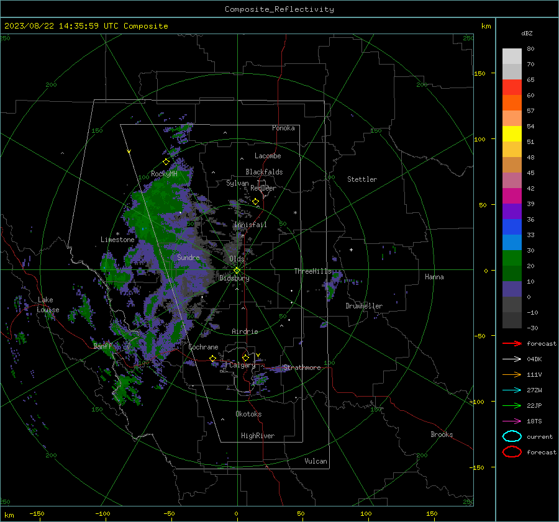The height and width of the screenshot is (522, 559).
Task: Pick the red 60-65 dBZ swatch
Action: click(512, 88)
